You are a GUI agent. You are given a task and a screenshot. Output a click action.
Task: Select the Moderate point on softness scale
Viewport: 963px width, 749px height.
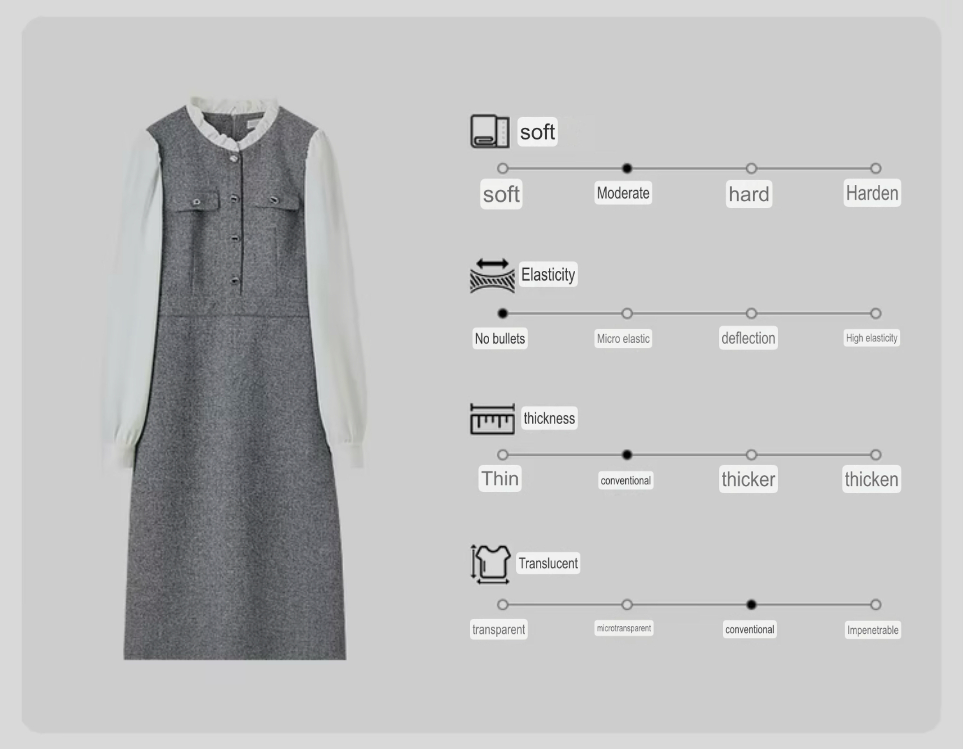(627, 168)
